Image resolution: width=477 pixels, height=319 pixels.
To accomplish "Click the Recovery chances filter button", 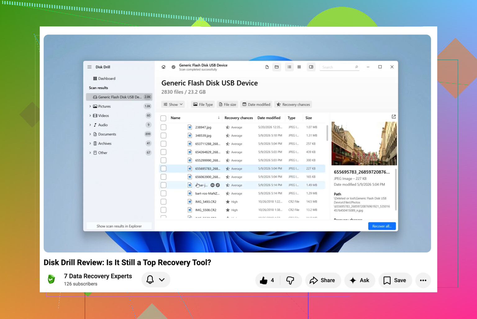I will pyautogui.click(x=293, y=104).
